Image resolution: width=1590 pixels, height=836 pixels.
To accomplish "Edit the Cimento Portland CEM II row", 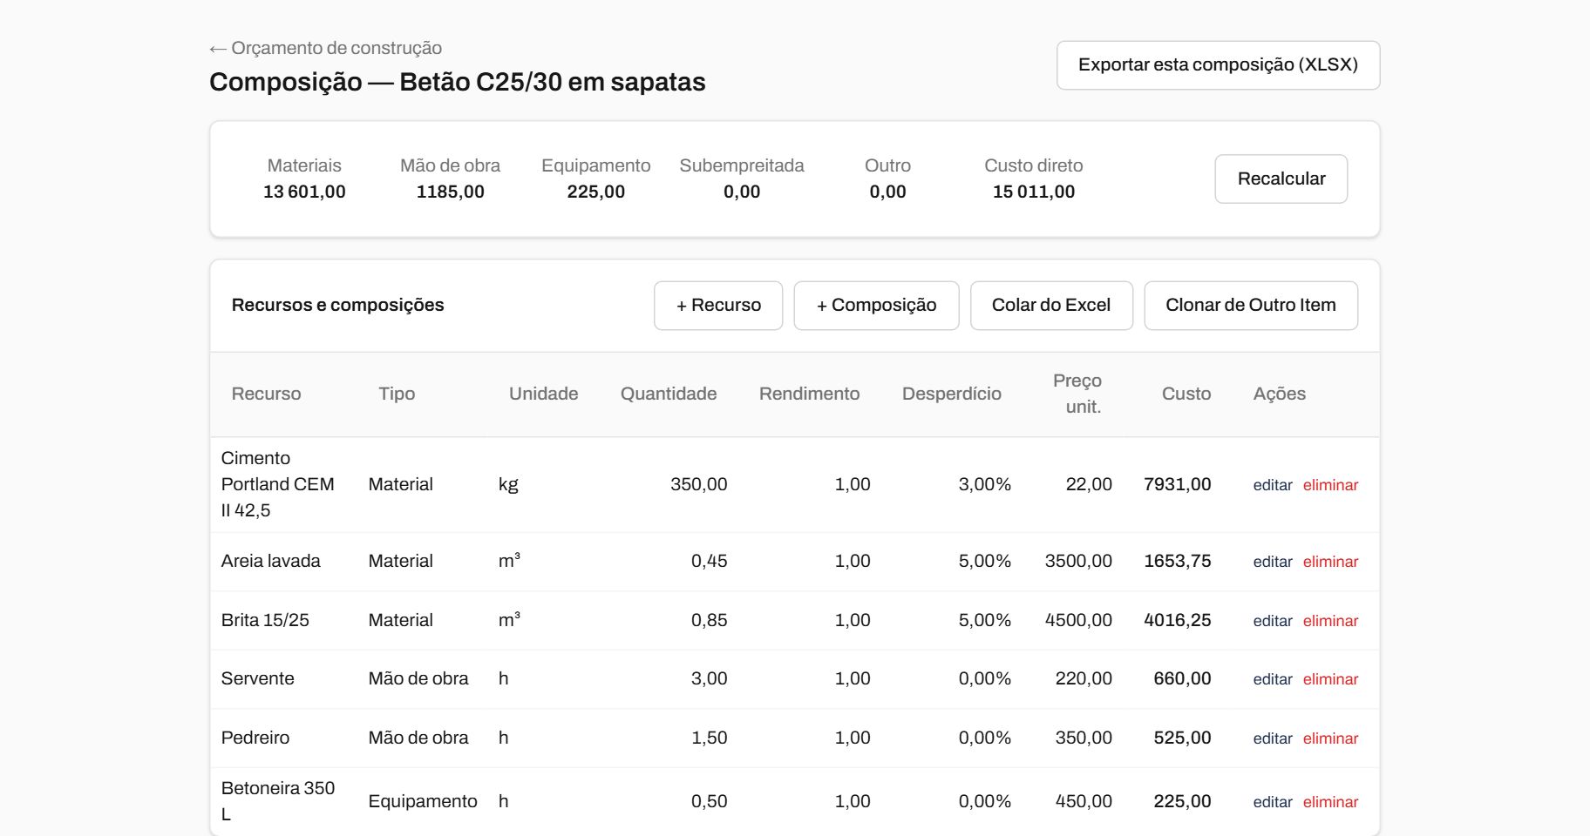I will click(1273, 485).
